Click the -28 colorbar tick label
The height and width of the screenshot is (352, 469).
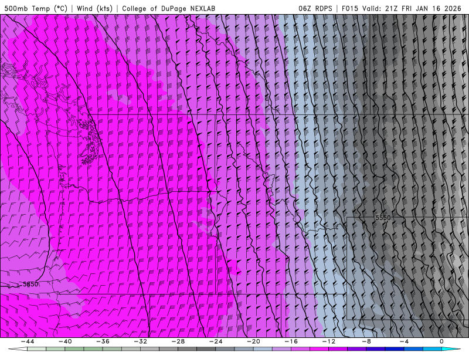point(178,341)
